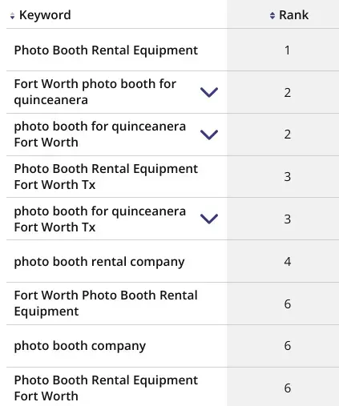Sort by Keyword column sort icon

click(12, 16)
